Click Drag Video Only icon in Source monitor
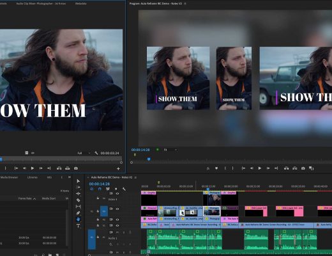Screen dimensions: 332x256 [x=27, y=153]
